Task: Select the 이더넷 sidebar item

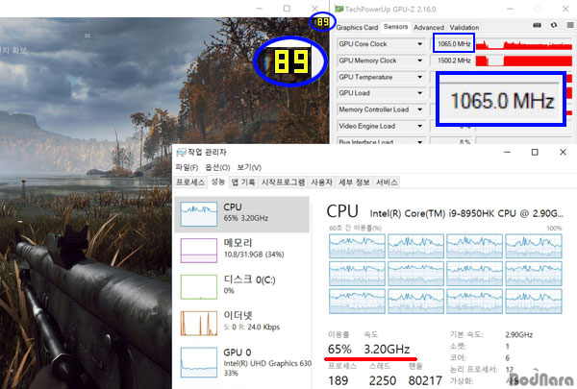Action: click(241, 323)
